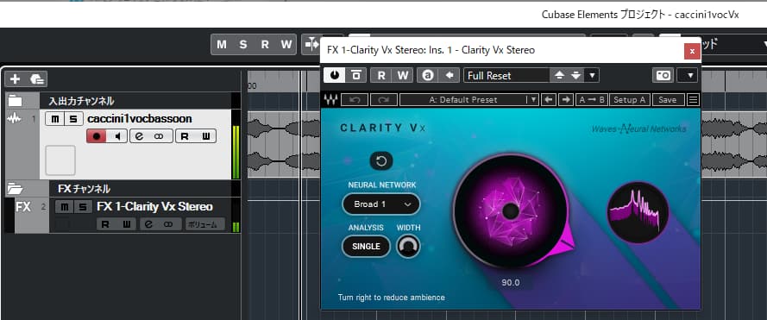Click the Waves undo arrow

click(354, 100)
